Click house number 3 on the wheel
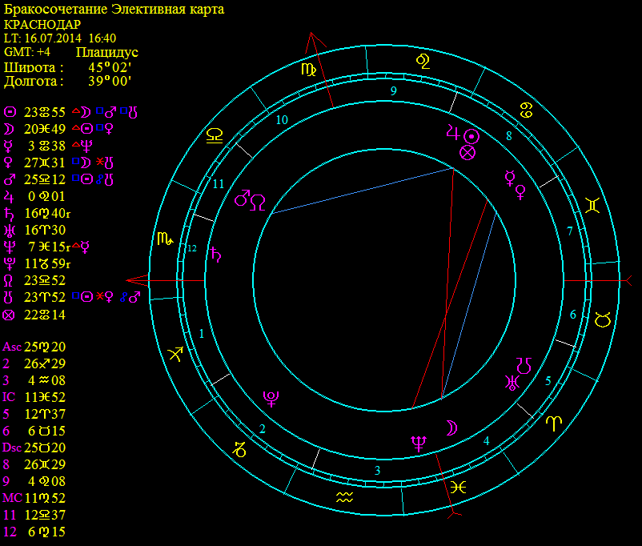The height and width of the screenshot is (546, 642). pyautogui.click(x=378, y=471)
